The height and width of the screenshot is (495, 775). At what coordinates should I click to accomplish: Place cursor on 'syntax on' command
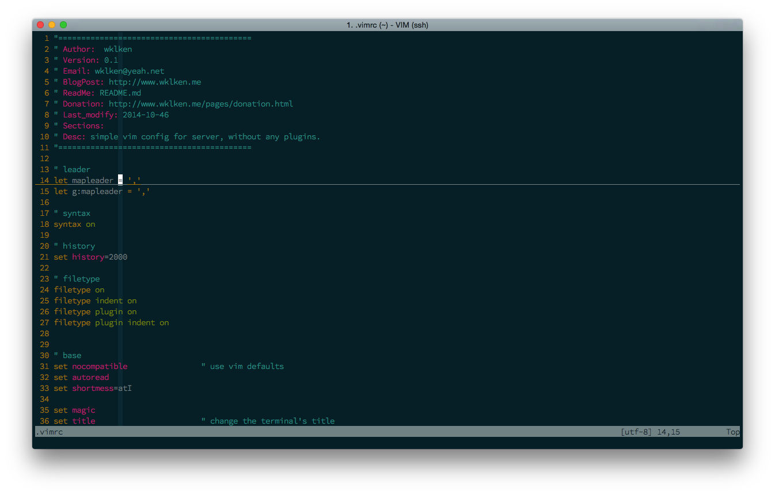pos(74,224)
